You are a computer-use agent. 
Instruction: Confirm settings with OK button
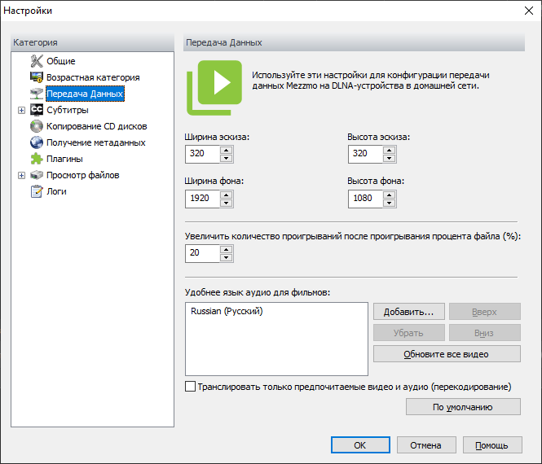click(x=360, y=445)
